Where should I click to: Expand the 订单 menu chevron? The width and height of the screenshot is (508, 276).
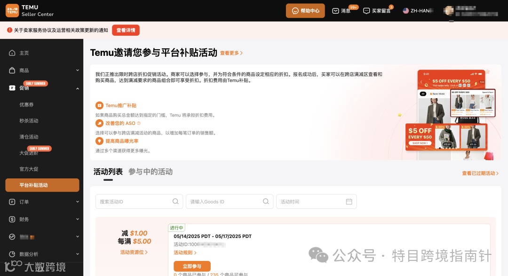pos(78,202)
